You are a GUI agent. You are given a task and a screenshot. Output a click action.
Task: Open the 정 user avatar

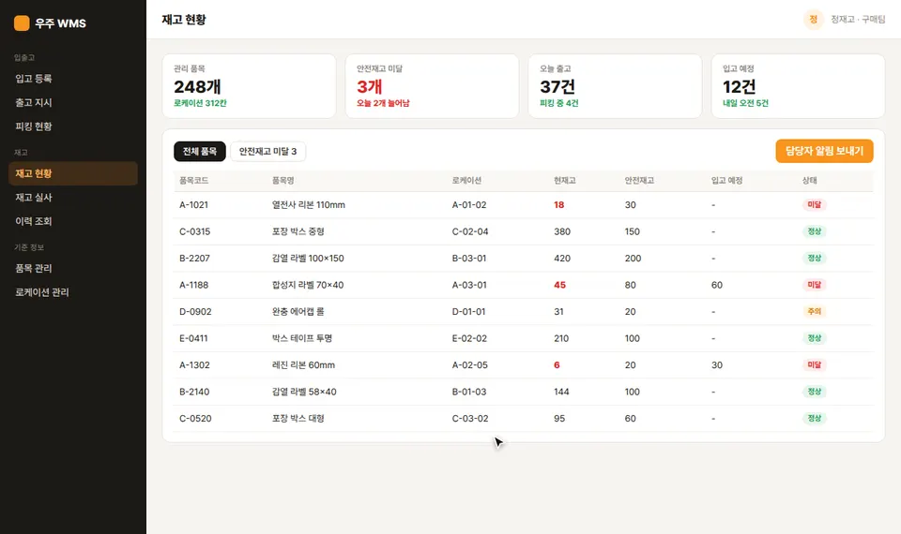coord(813,20)
